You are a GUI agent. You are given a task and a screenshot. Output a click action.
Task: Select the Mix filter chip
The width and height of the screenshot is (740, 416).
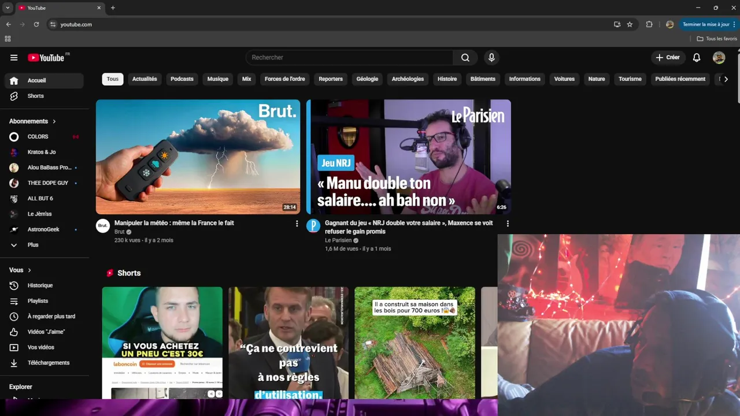(x=247, y=79)
